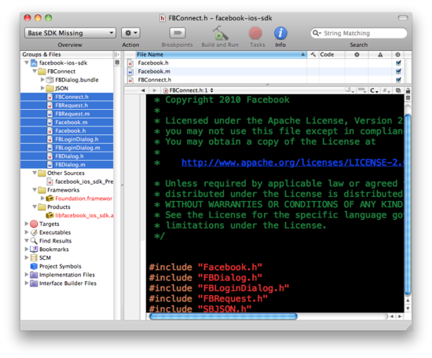
Task: Select FBLoginDialog.h in the file tree
Action: [67, 139]
